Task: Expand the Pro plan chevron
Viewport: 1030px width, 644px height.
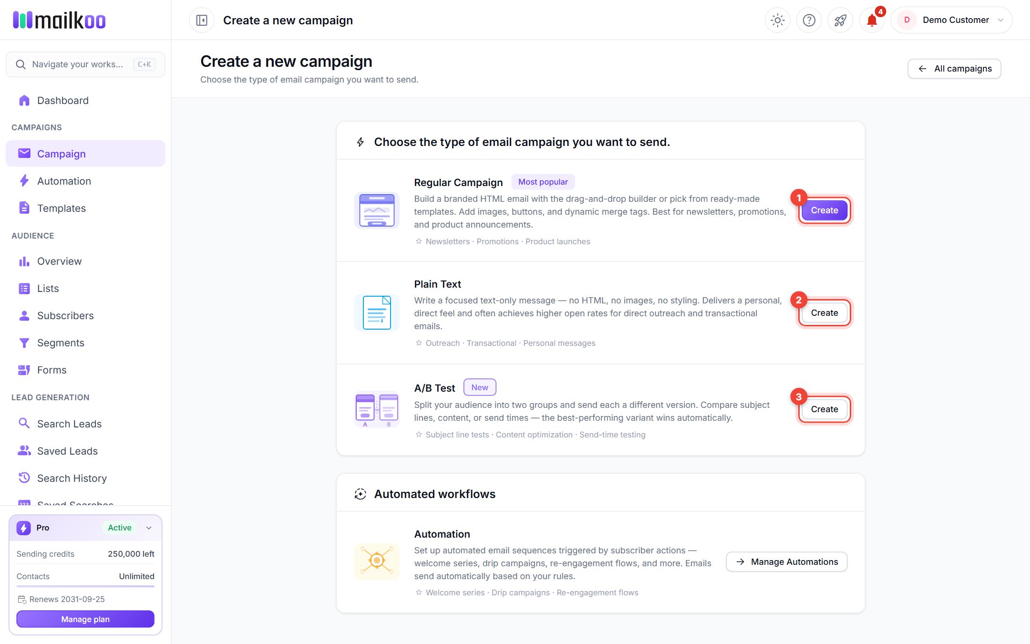Action: click(149, 528)
